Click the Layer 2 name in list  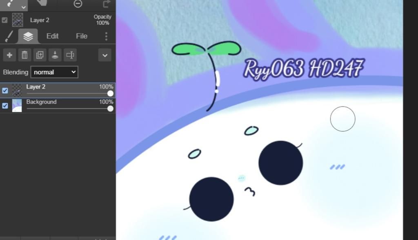(x=36, y=87)
